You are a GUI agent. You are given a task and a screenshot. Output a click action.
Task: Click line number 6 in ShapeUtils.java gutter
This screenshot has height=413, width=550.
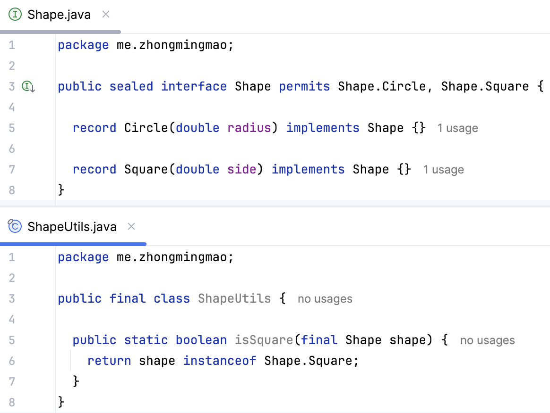(12, 361)
